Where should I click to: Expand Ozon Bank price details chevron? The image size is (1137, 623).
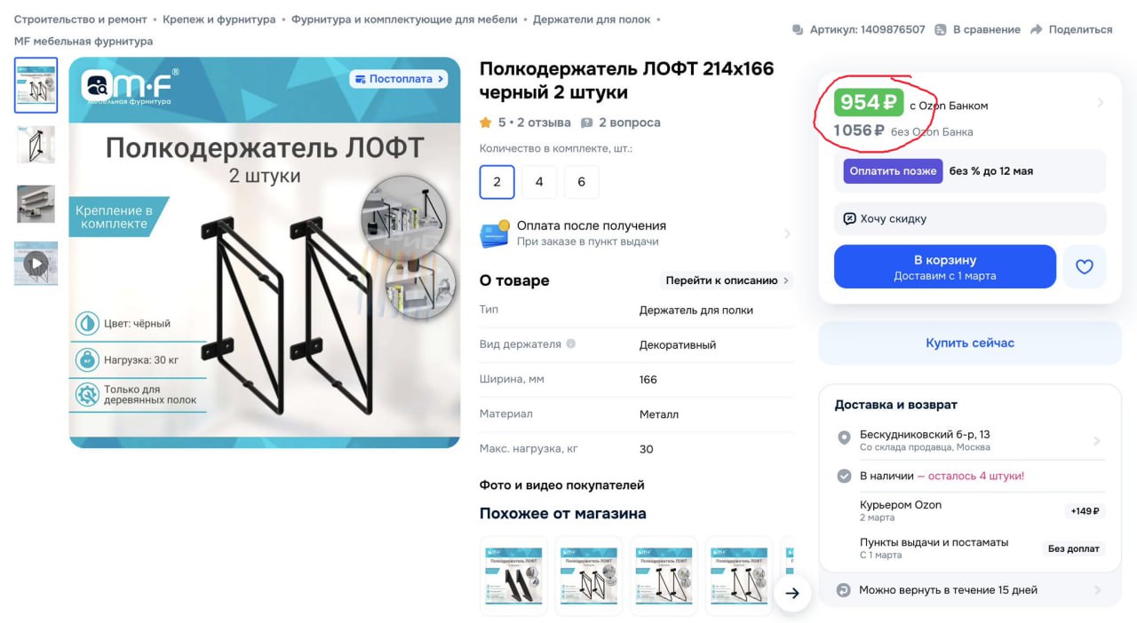1101,103
